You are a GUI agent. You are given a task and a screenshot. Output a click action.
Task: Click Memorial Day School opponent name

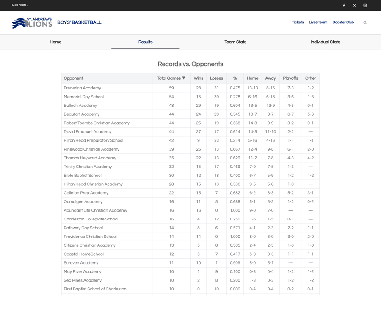tap(83, 97)
